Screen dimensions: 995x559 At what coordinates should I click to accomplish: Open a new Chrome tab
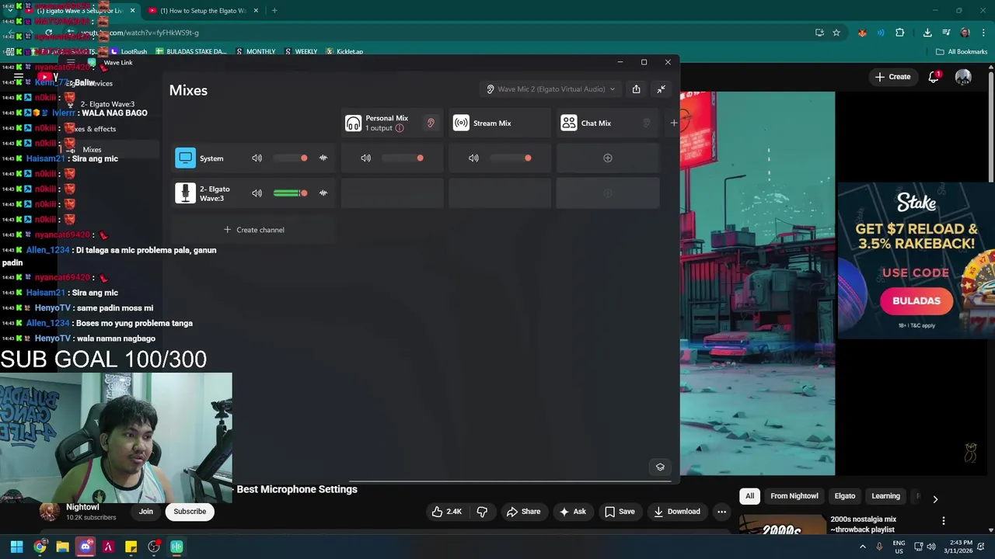(274, 11)
